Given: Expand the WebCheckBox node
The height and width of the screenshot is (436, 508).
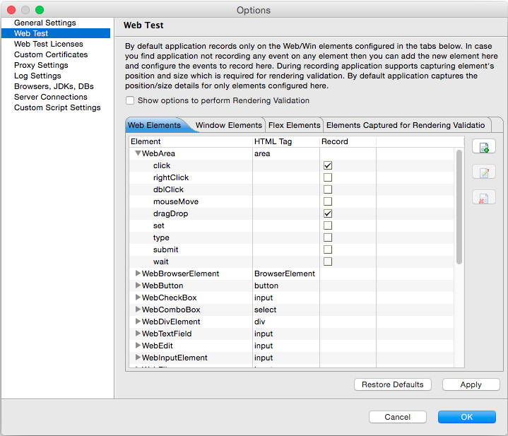Looking at the screenshot, I should pos(138,297).
